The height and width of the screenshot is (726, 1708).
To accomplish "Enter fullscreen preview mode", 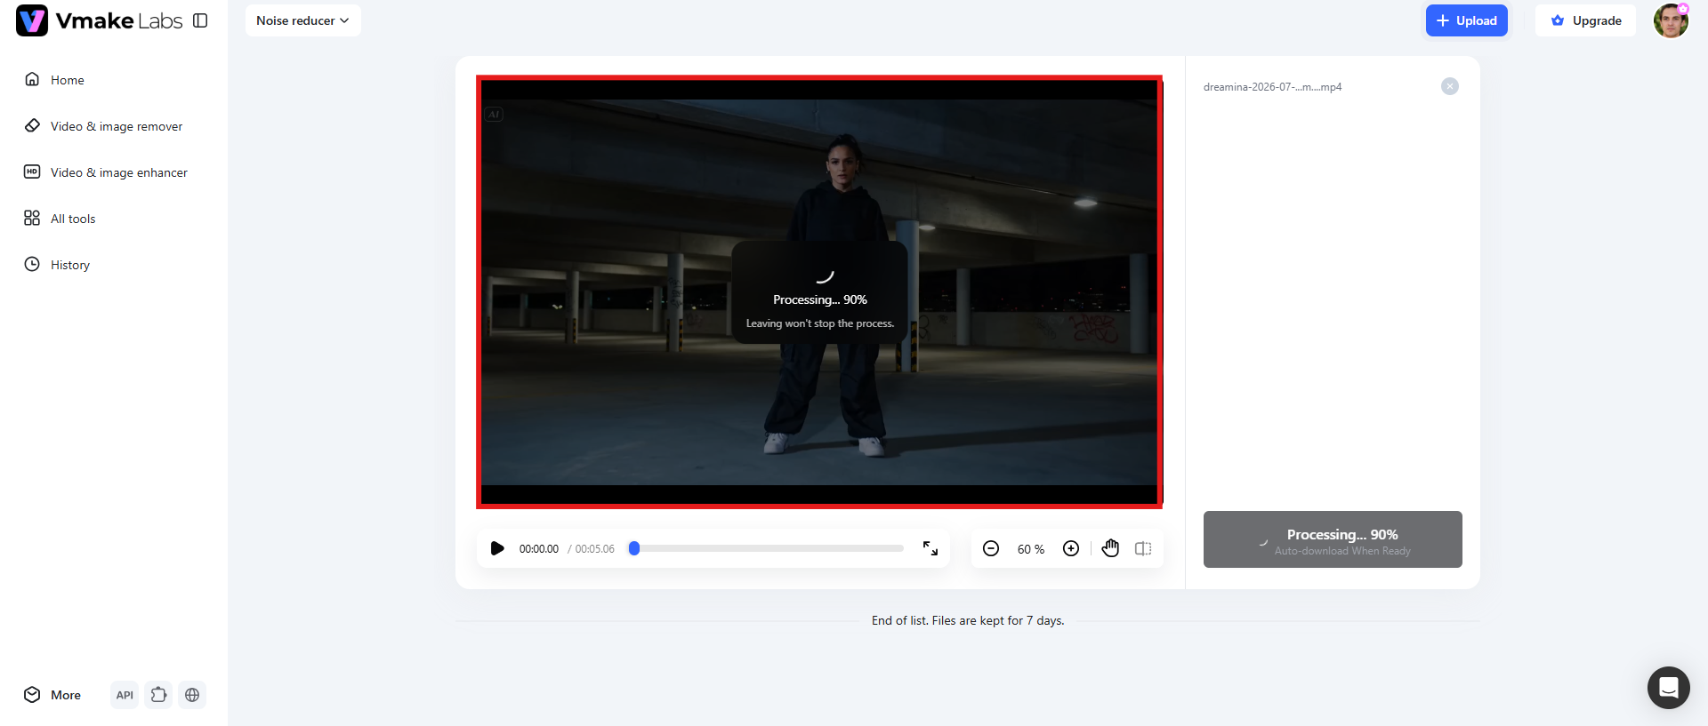I will [x=931, y=548].
